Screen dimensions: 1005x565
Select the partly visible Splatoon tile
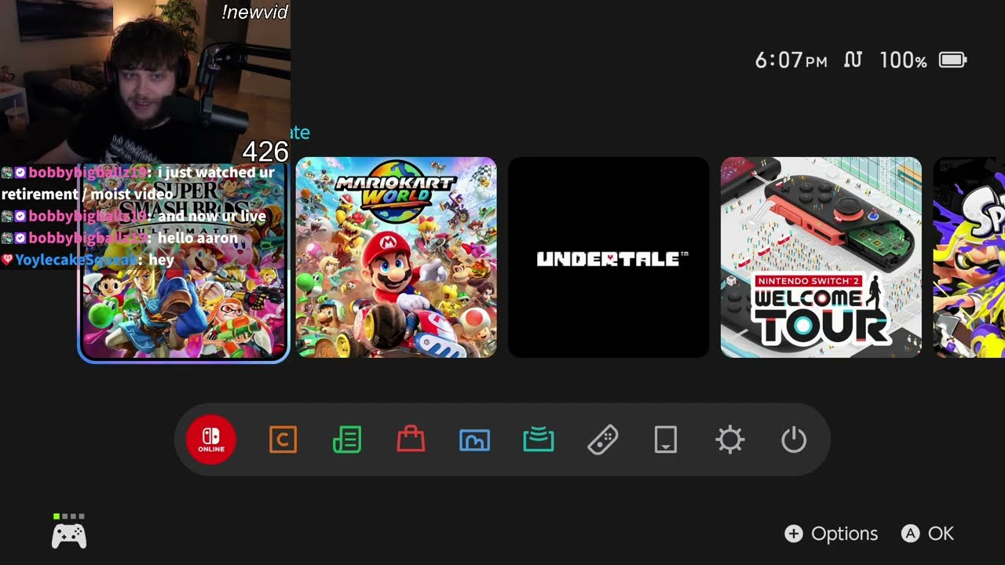969,257
